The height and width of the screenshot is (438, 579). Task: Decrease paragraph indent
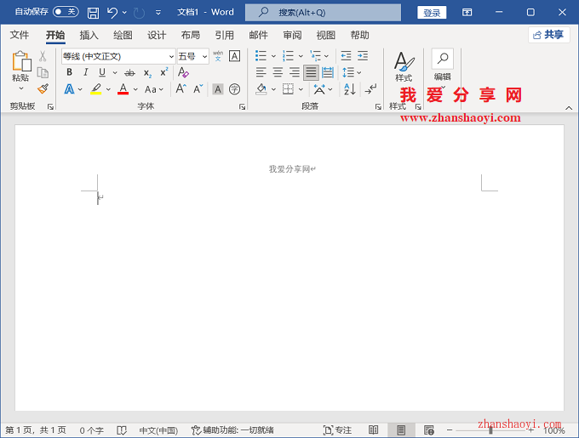coord(346,56)
